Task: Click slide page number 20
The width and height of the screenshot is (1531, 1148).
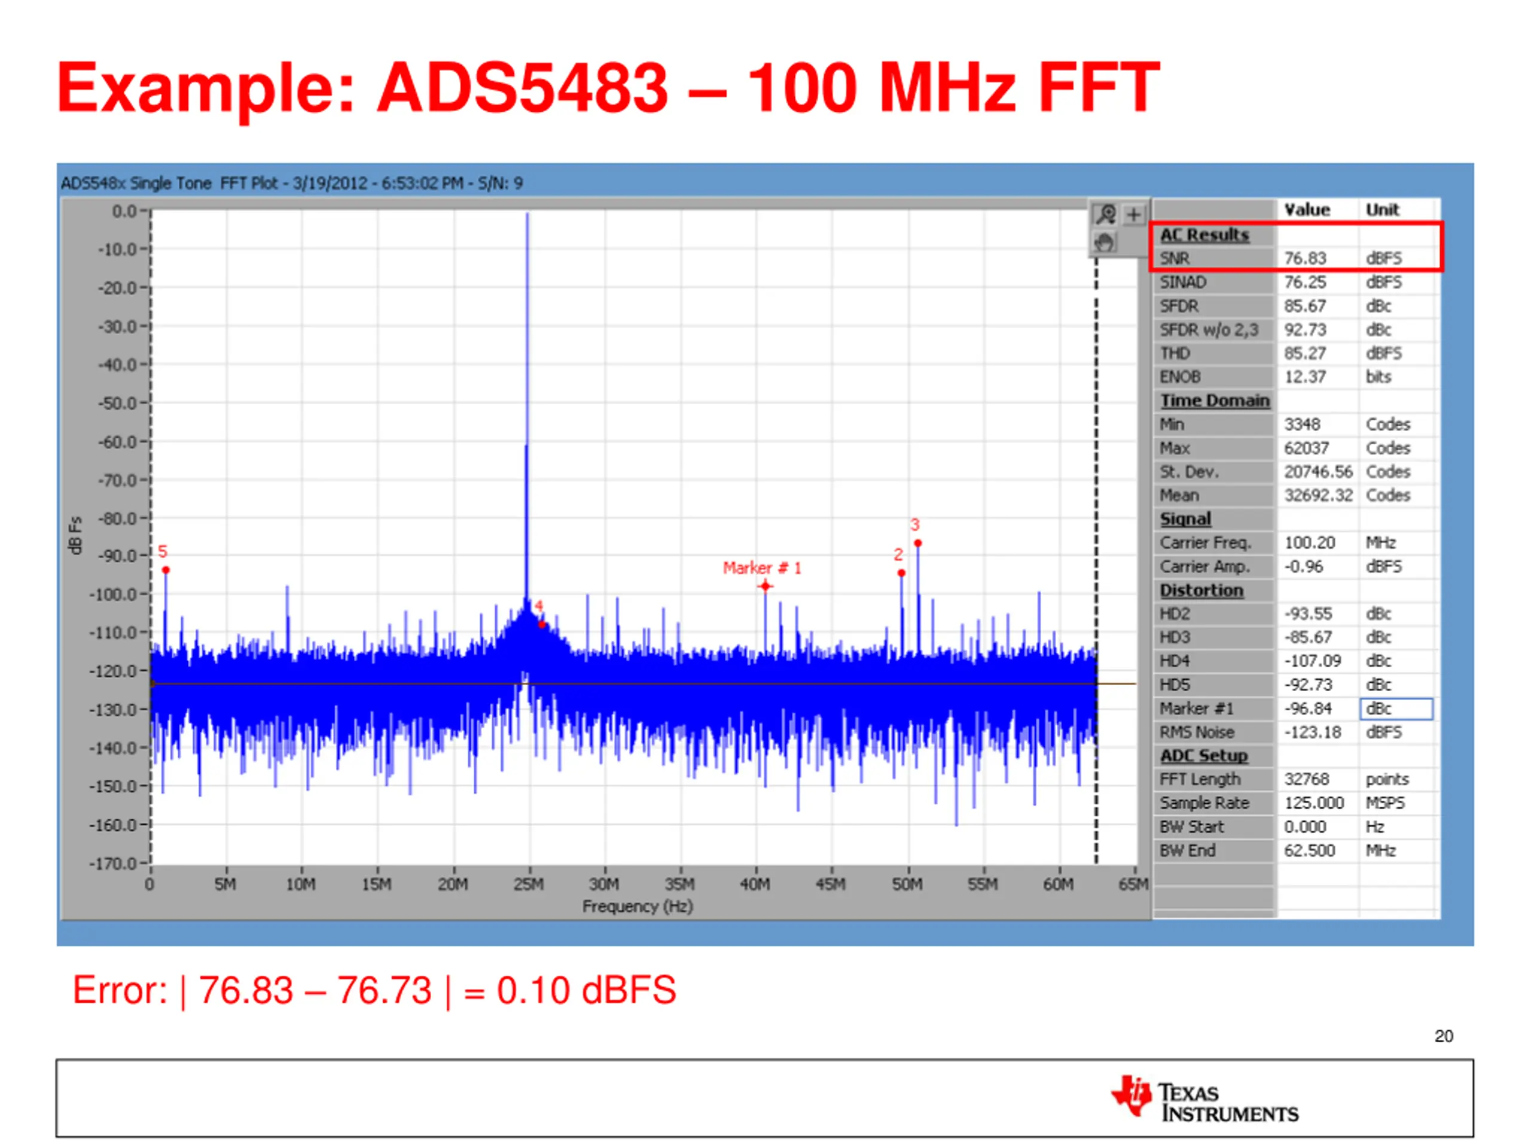Action: click(1444, 1037)
